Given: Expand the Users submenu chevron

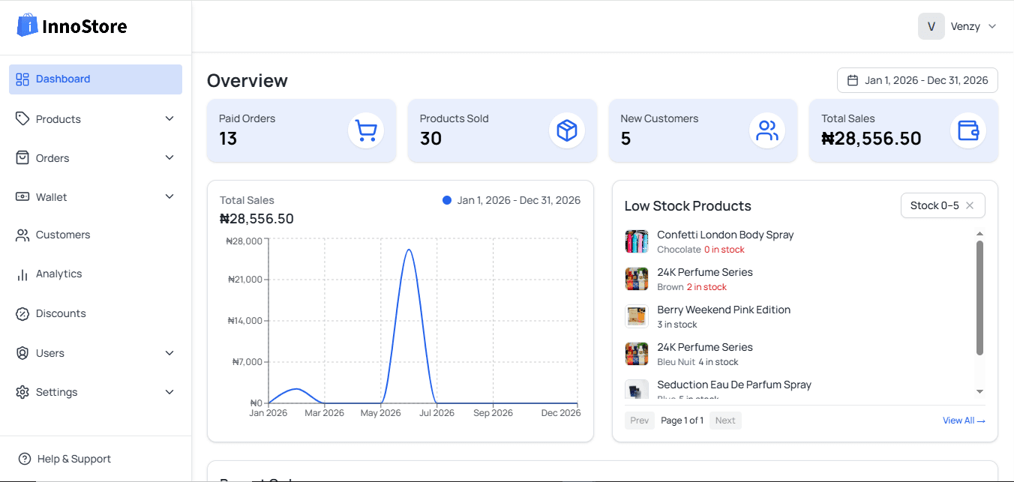Looking at the screenshot, I should [x=169, y=353].
